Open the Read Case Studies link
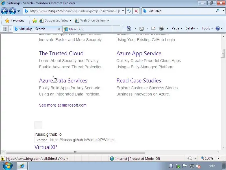 click(139, 80)
